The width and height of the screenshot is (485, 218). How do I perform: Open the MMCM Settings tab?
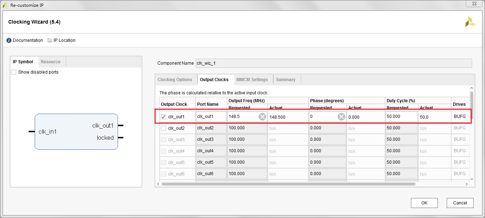pyautogui.click(x=252, y=80)
